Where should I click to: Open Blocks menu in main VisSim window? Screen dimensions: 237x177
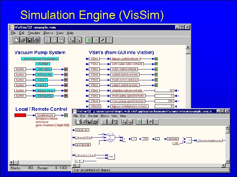(x=48, y=33)
